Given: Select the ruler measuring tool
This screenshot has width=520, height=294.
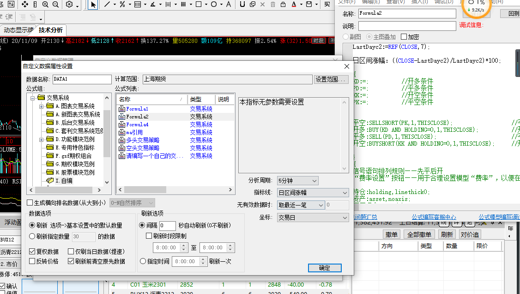Looking at the screenshot, I should click(x=35, y=4).
